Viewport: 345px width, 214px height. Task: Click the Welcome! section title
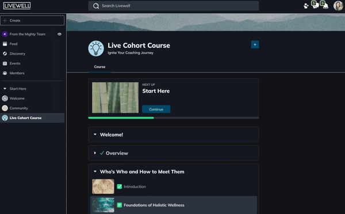112,135
